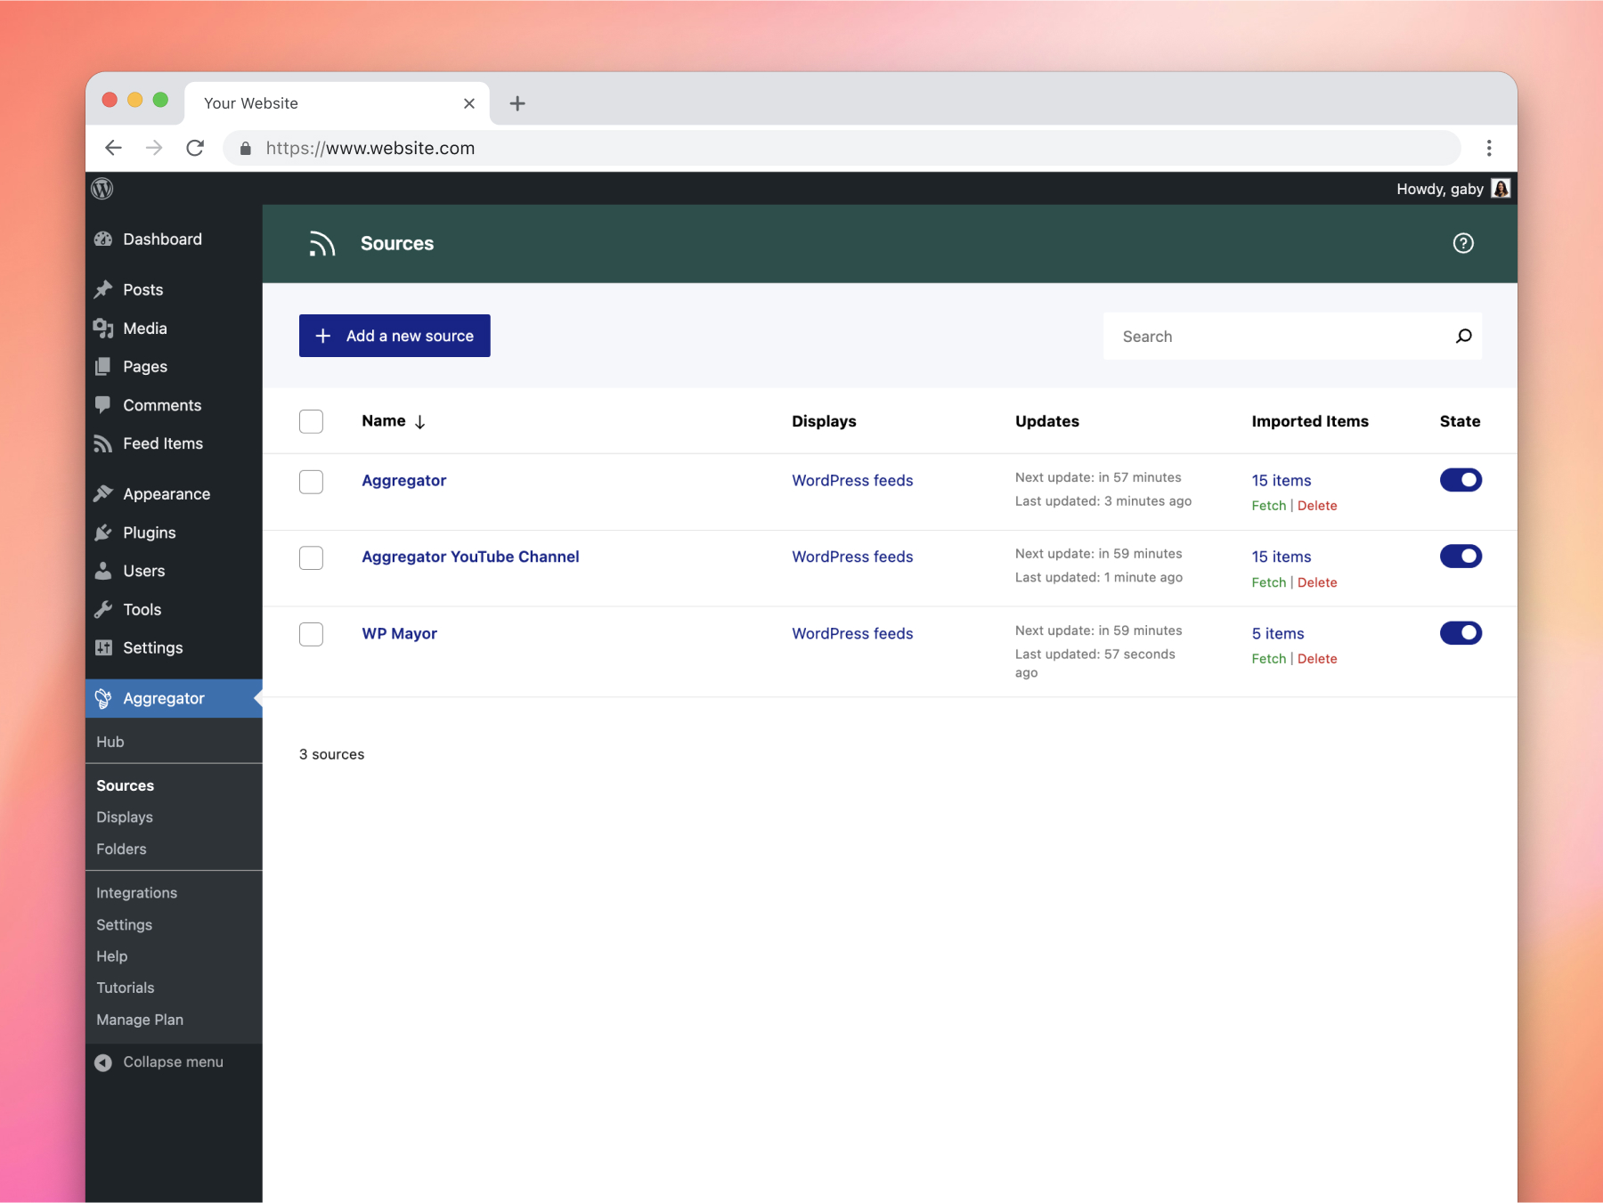Collapse the admin sidebar menu
The height and width of the screenshot is (1203, 1603).
[159, 1062]
